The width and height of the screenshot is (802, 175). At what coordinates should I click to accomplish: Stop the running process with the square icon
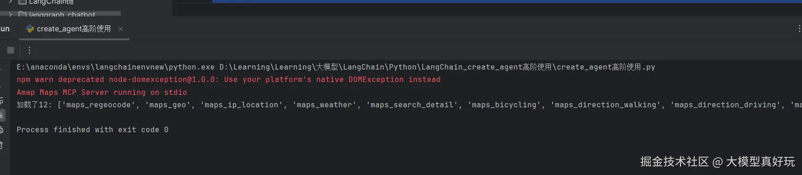pos(11,50)
